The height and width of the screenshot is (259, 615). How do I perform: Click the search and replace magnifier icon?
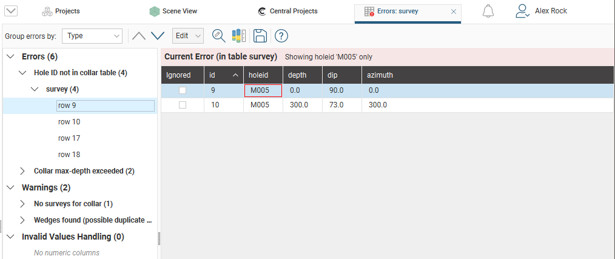click(218, 36)
